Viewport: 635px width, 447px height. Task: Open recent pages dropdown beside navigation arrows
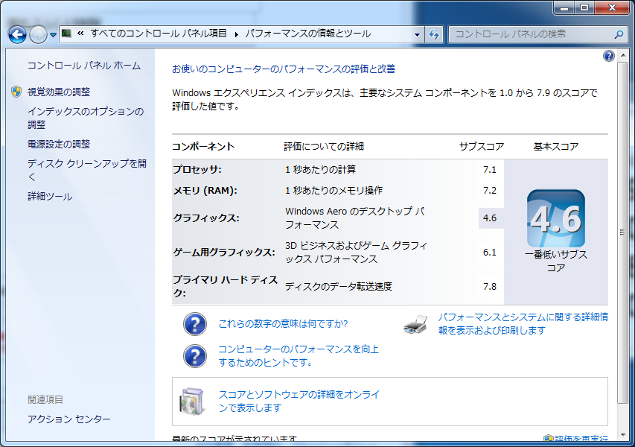(53, 35)
